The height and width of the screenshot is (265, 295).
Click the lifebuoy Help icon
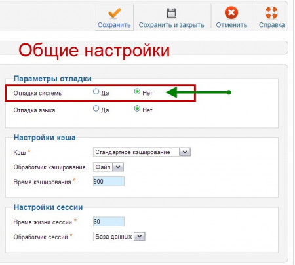(271, 12)
